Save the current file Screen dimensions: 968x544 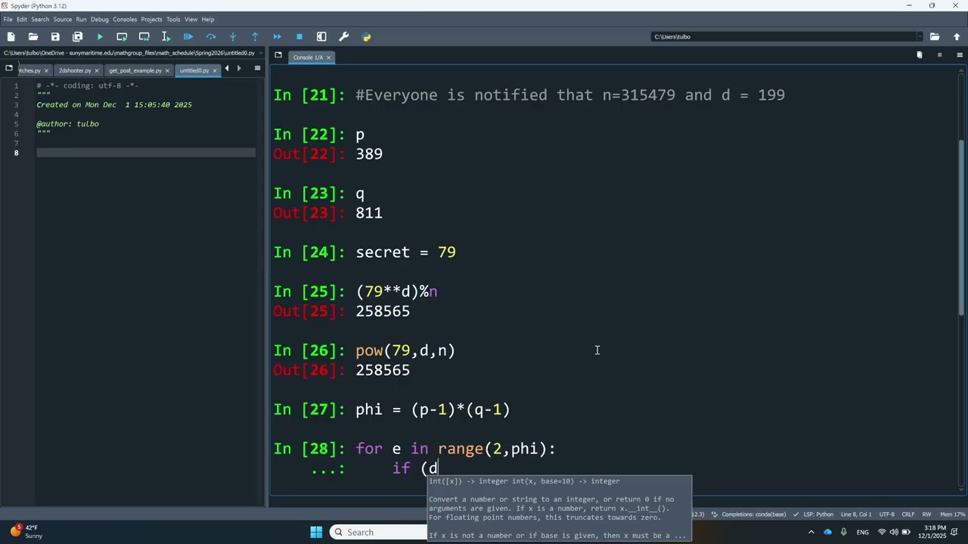click(x=55, y=36)
